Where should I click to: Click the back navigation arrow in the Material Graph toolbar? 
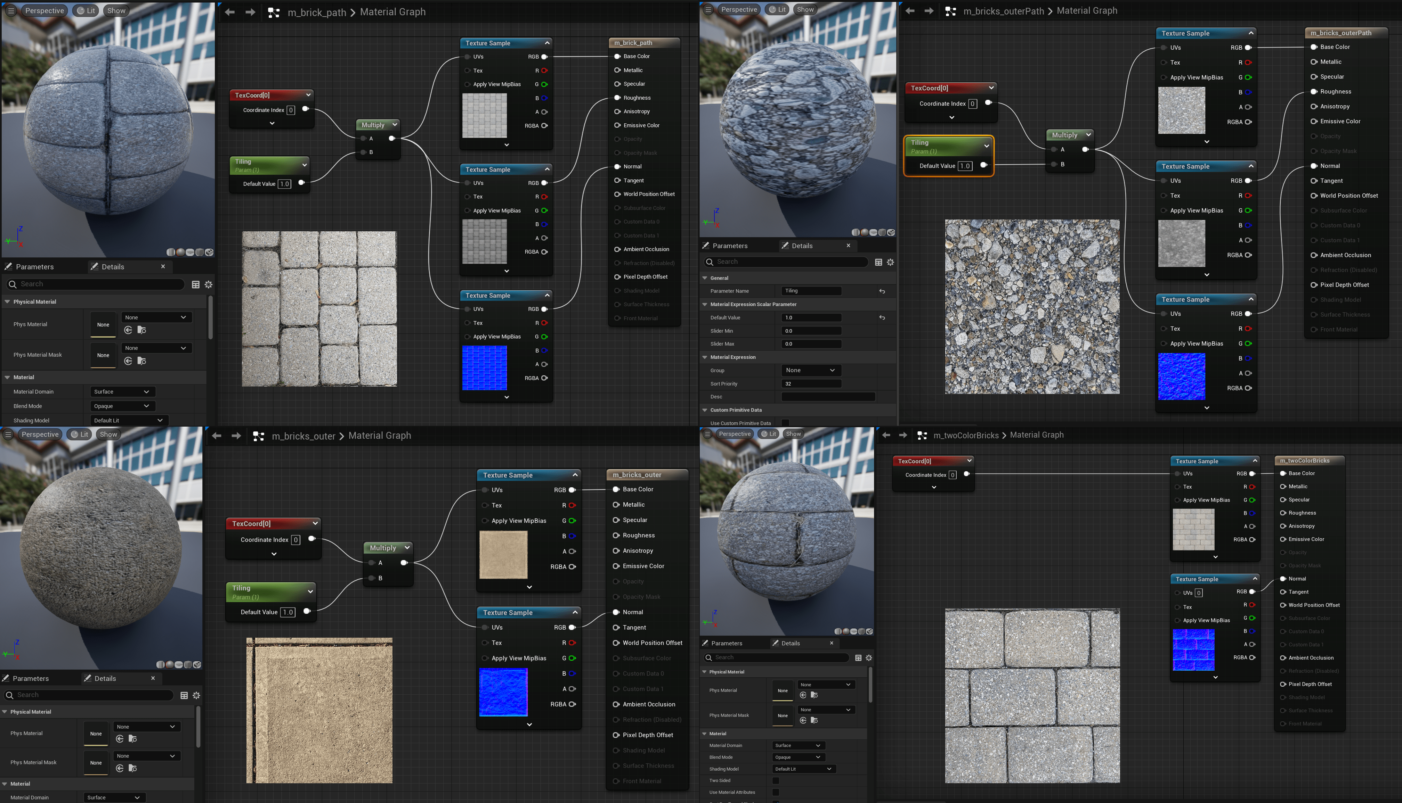pos(230,11)
